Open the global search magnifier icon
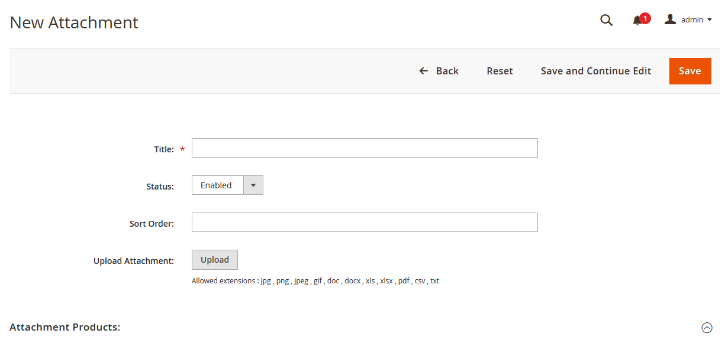This screenshot has width=725, height=343. tap(606, 19)
